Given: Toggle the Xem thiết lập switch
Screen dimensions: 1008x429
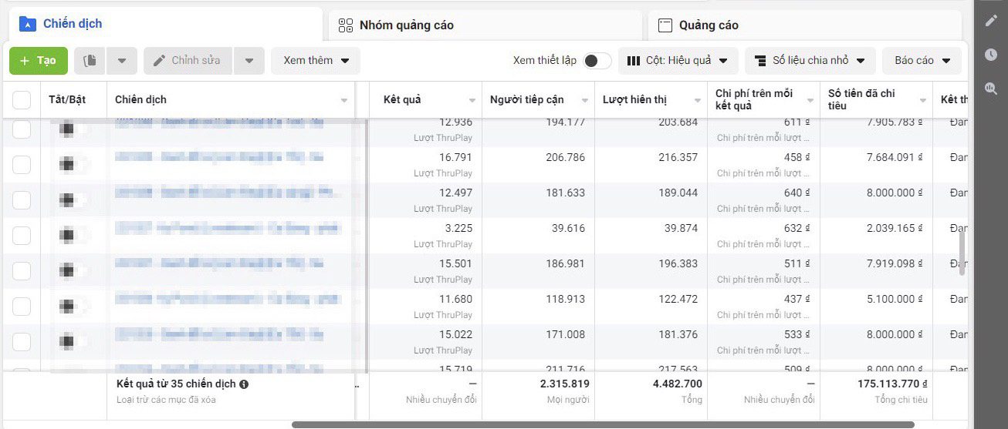Looking at the screenshot, I should 597,61.
